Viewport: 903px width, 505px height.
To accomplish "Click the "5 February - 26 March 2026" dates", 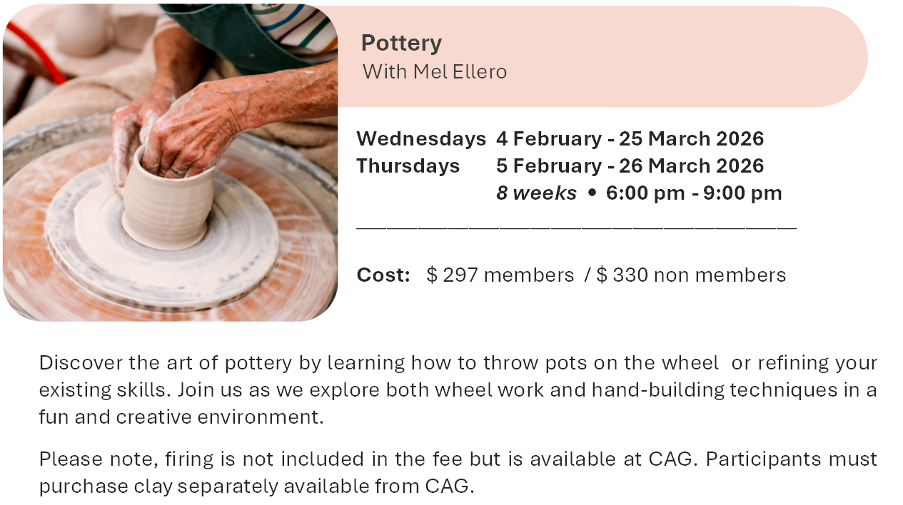I will click(x=630, y=166).
